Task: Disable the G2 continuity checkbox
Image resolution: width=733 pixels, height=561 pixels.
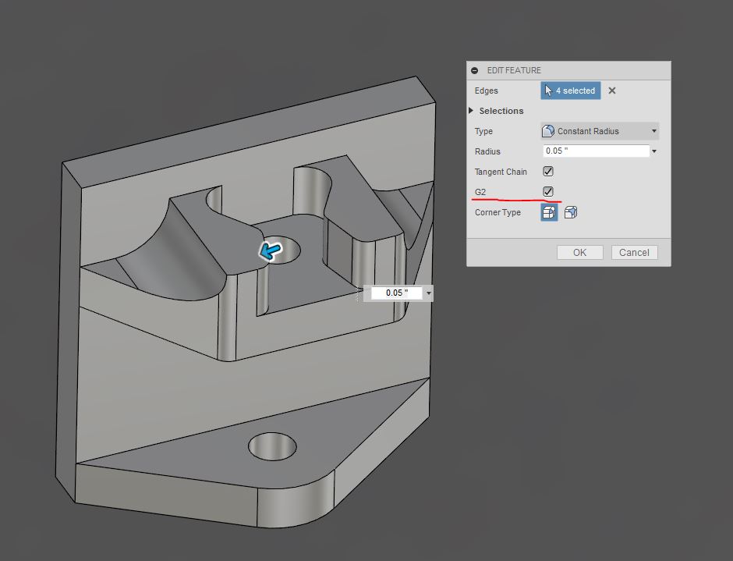Action: 548,191
